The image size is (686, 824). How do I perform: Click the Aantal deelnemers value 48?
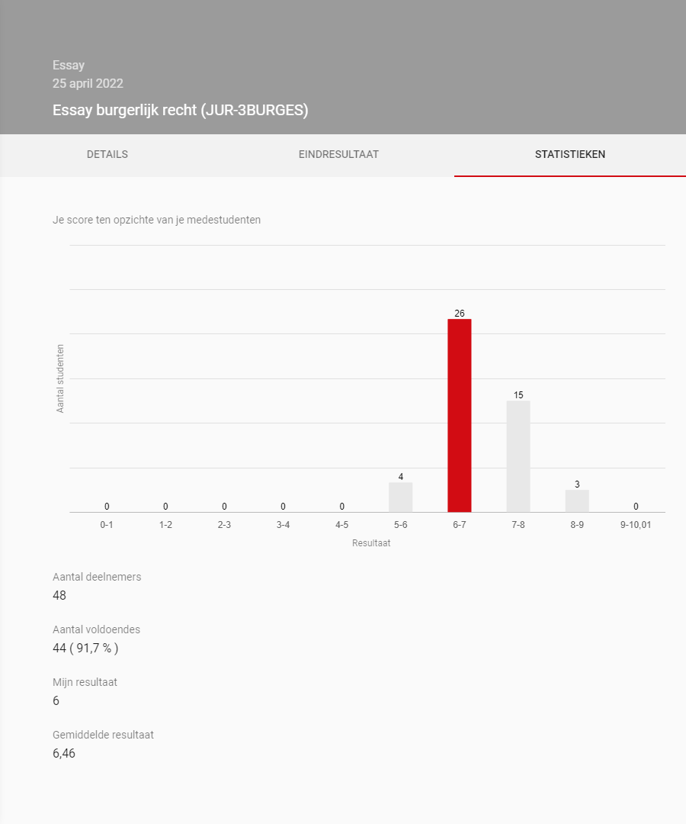click(59, 595)
